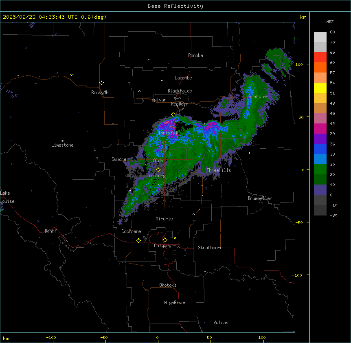This screenshot has height=343, width=351.
Task: Click the white caret marker southwest of Lacombe
Action: [162, 81]
